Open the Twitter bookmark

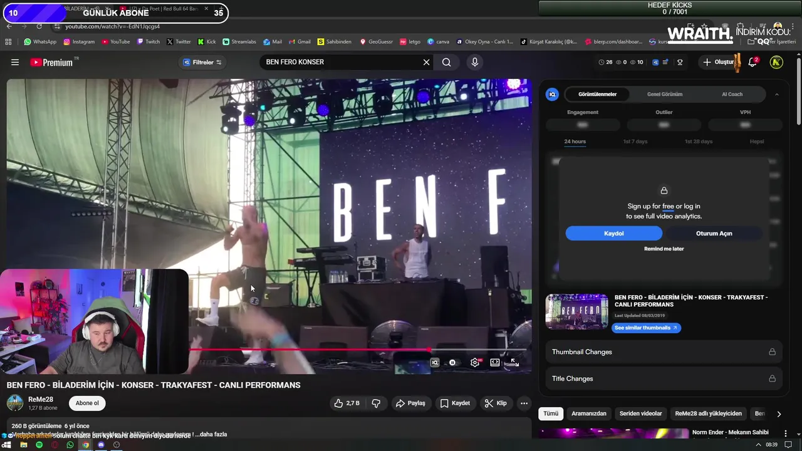click(x=179, y=42)
